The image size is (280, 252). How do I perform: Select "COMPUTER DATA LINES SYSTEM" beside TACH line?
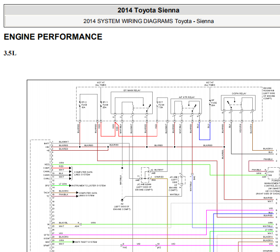pos(88,194)
